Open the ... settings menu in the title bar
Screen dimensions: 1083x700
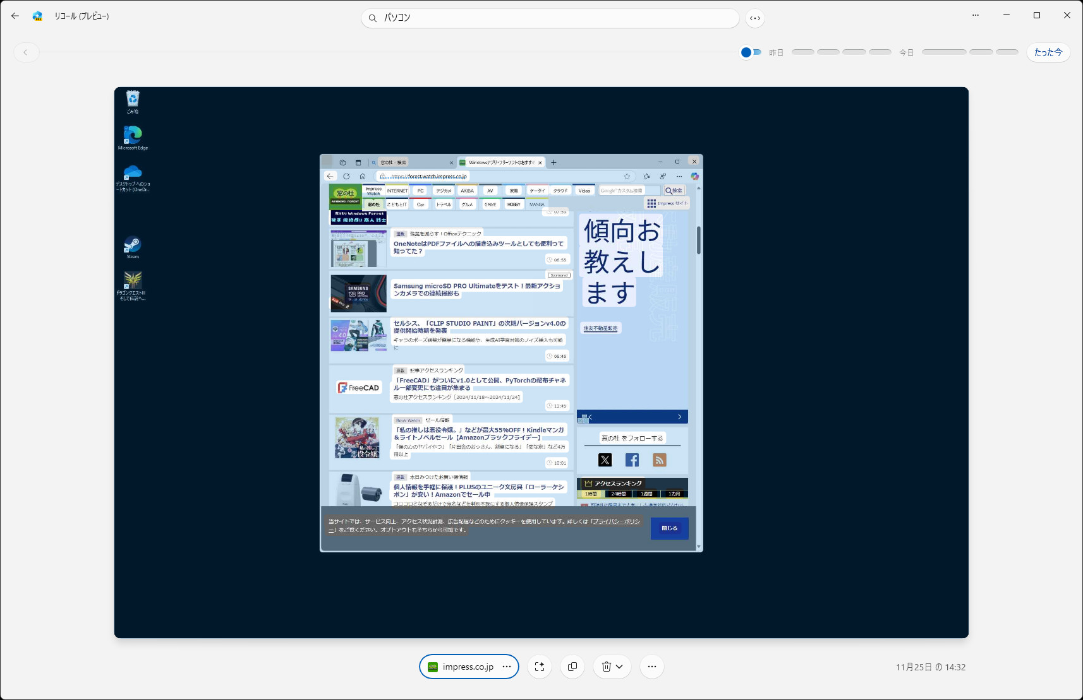pyautogui.click(x=976, y=15)
